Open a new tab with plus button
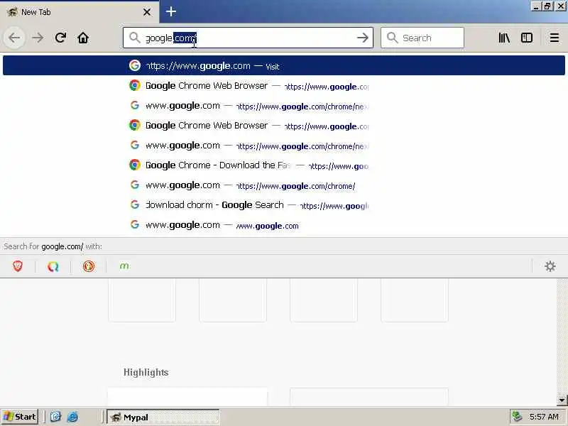Screen dimensions: 568x426 tap(171, 11)
